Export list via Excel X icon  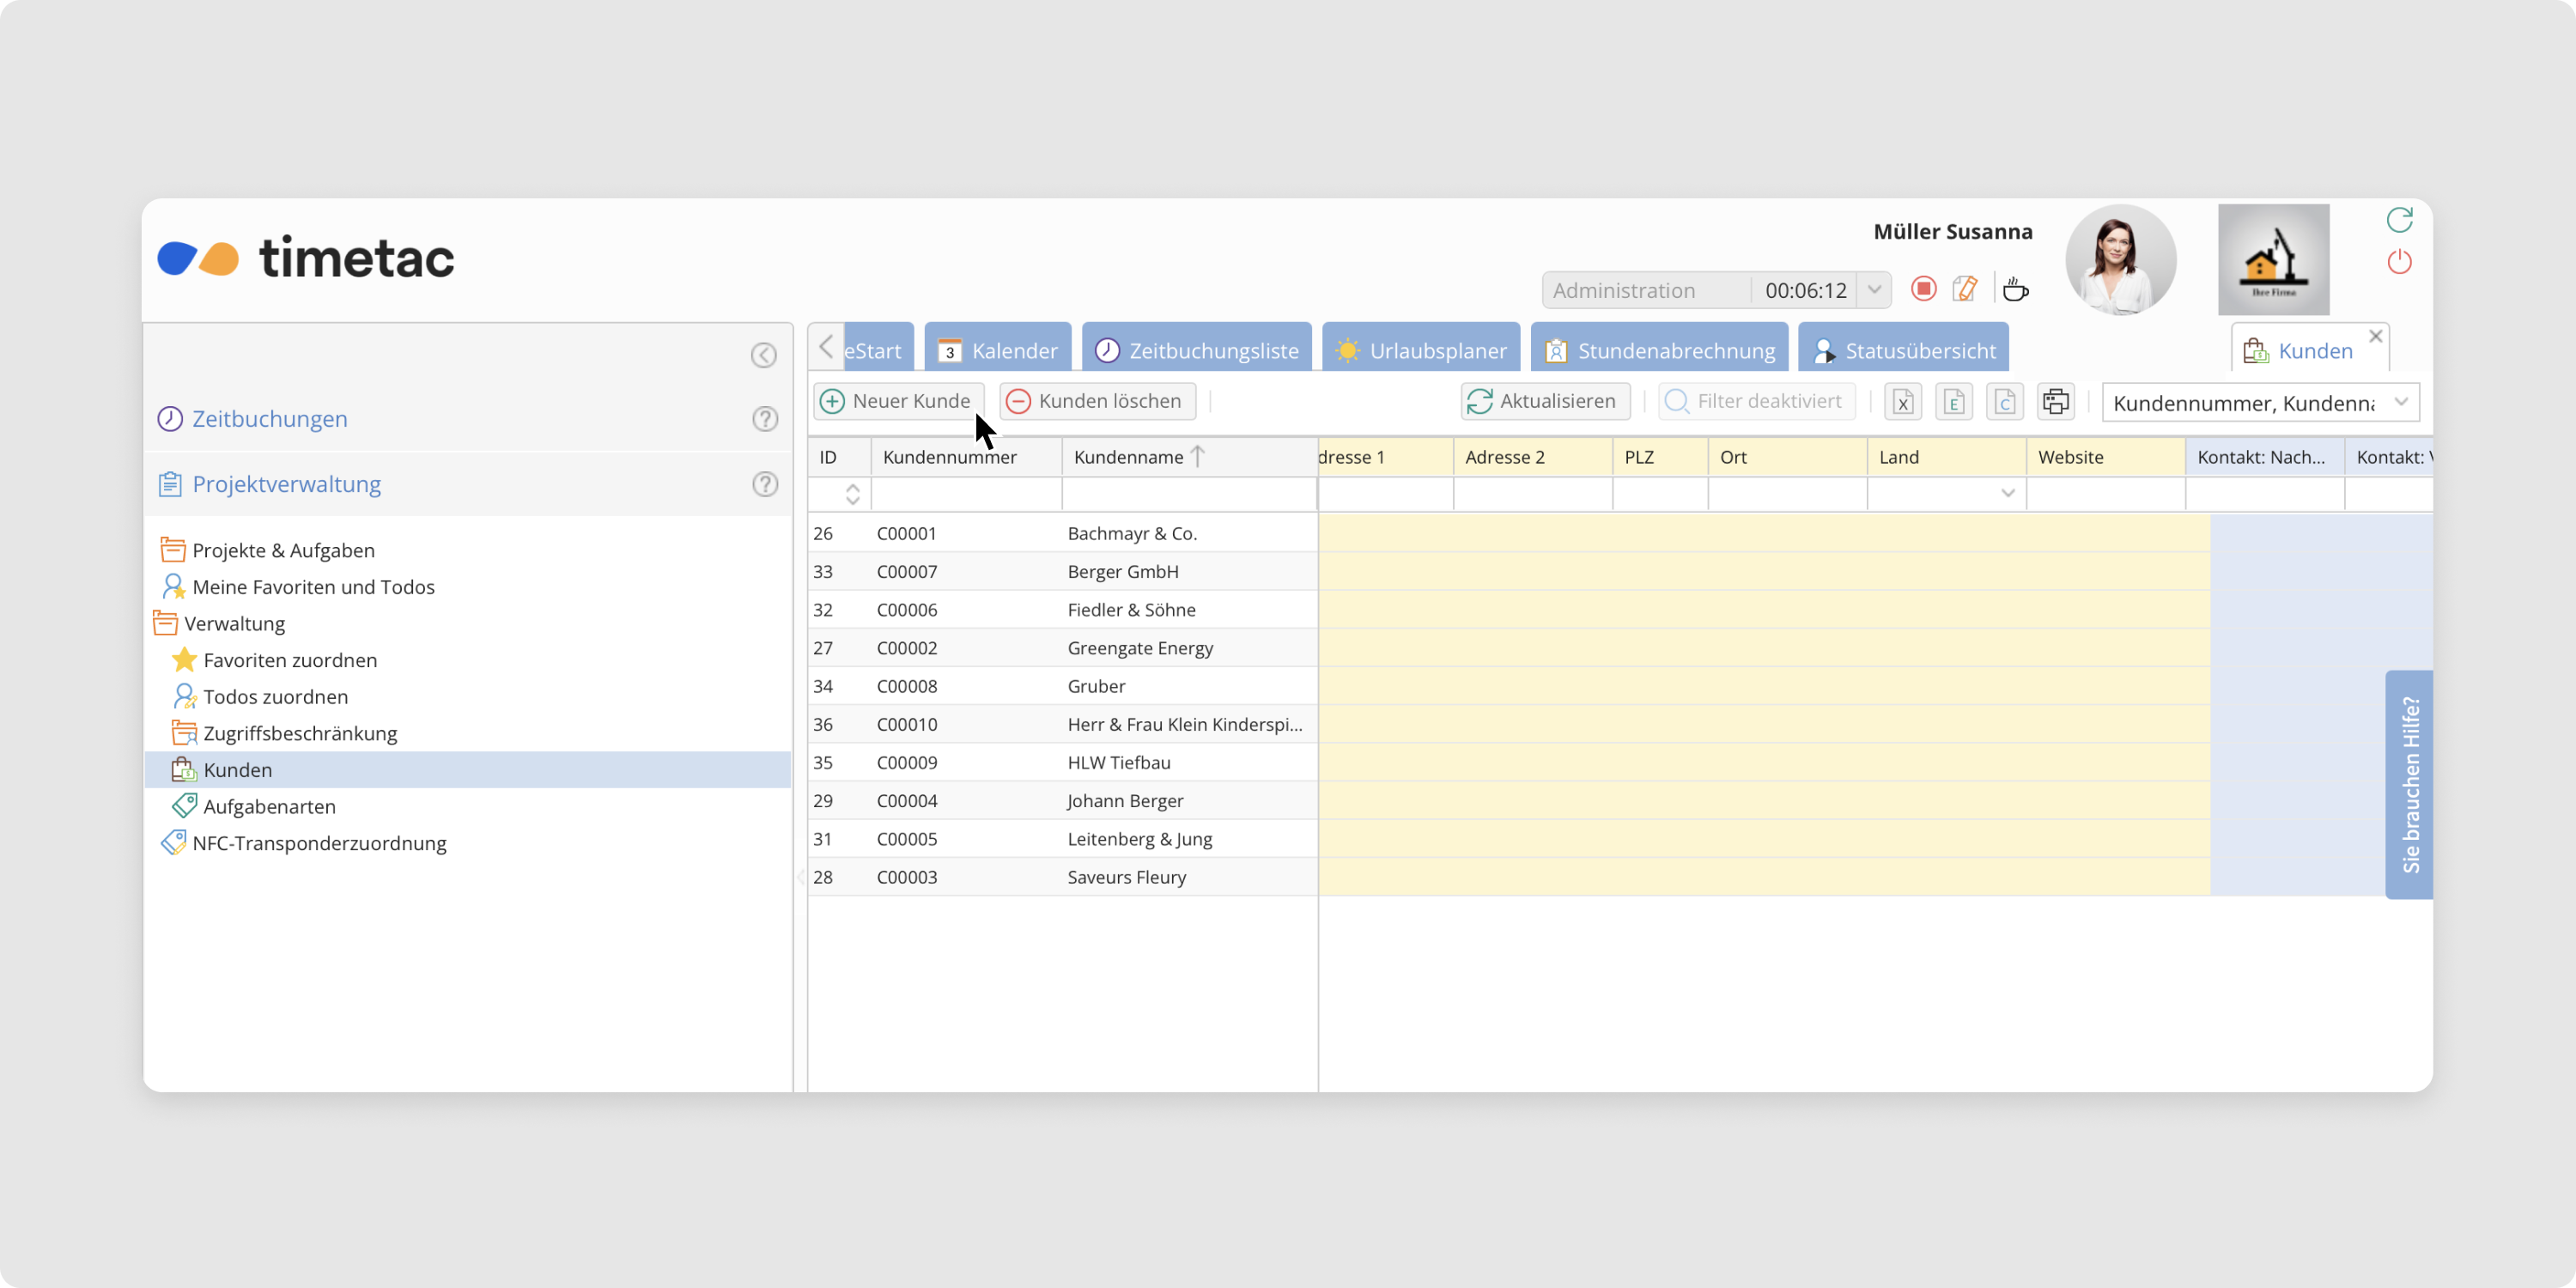pos(1903,402)
